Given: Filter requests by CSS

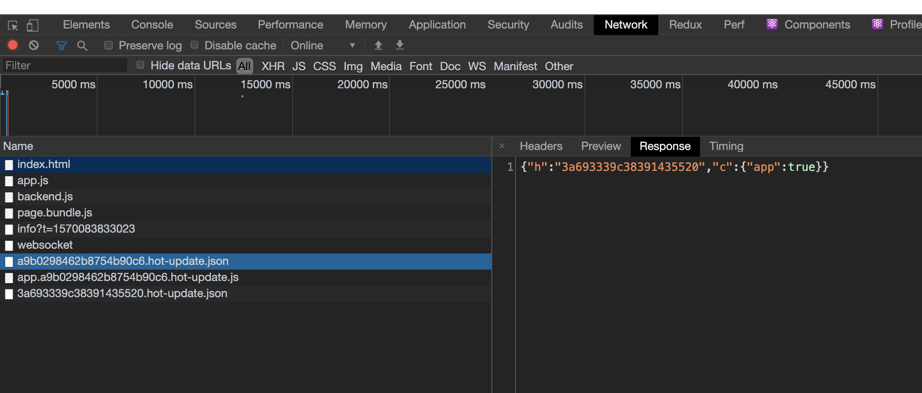Looking at the screenshot, I should [324, 66].
